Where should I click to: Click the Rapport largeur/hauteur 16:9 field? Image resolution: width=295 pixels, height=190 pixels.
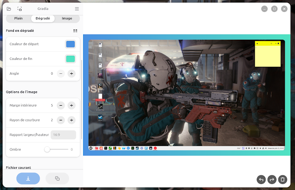click(63, 135)
